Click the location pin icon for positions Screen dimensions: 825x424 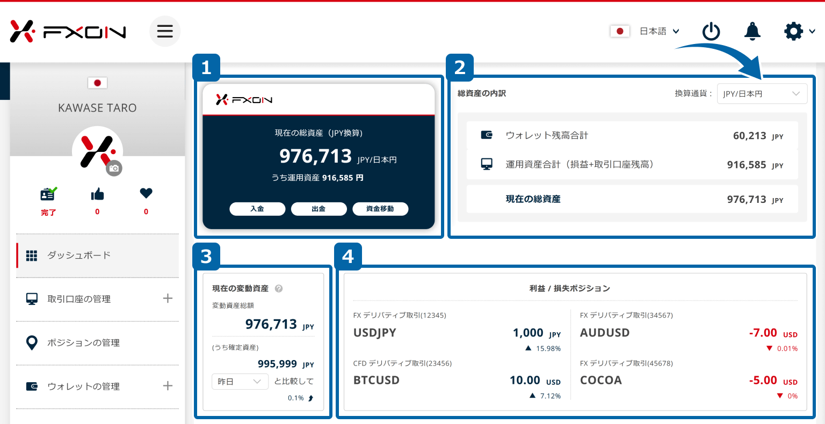[32, 342]
